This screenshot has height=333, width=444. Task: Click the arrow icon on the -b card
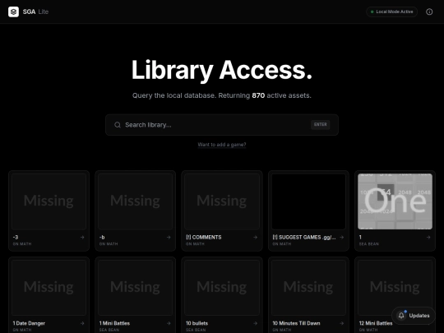click(169, 238)
